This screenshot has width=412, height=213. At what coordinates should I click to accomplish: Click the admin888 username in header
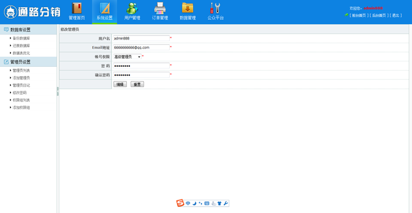pyautogui.click(x=373, y=8)
